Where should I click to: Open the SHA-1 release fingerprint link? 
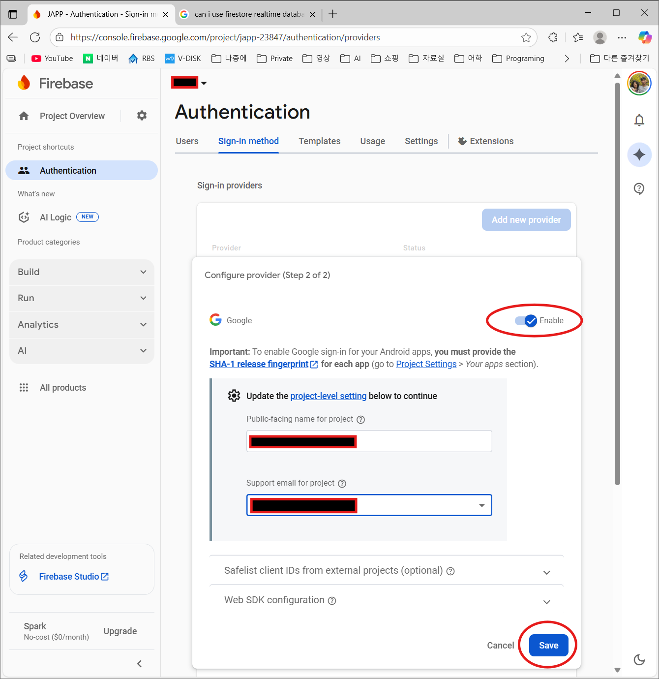264,364
